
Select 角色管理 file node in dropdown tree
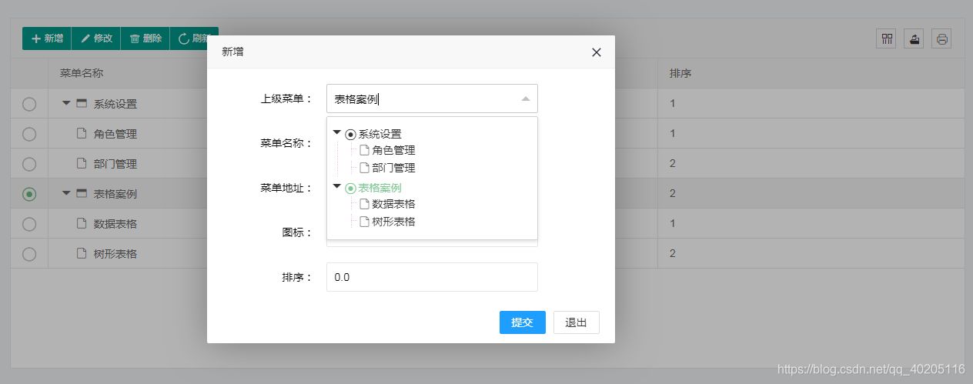coord(393,150)
